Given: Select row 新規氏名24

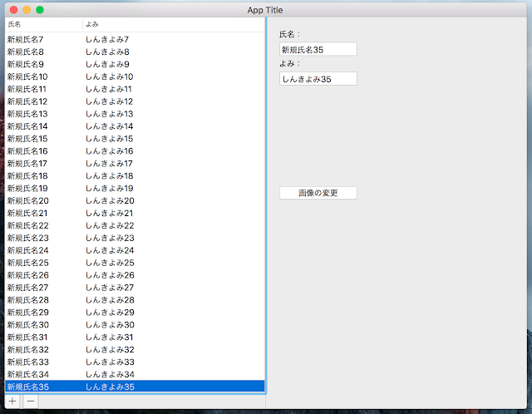Looking at the screenshot, I should (x=135, y=250).
